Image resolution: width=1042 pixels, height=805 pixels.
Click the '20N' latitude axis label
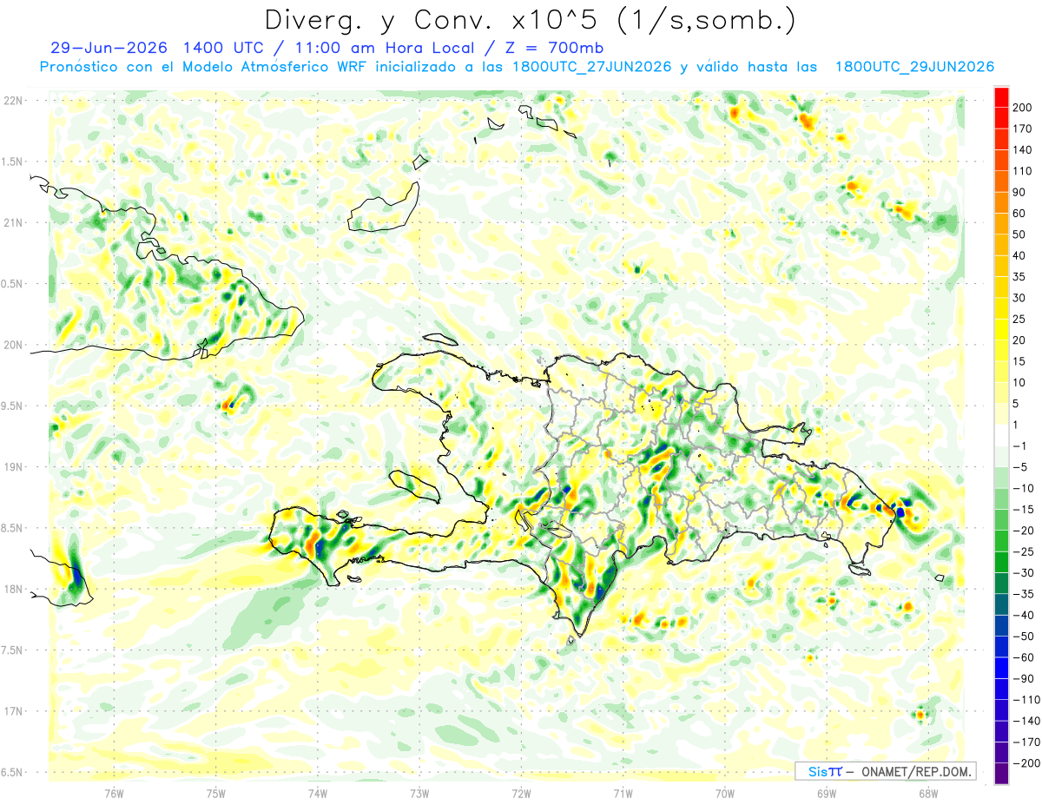pyautogui.click(x=13, y=345)
